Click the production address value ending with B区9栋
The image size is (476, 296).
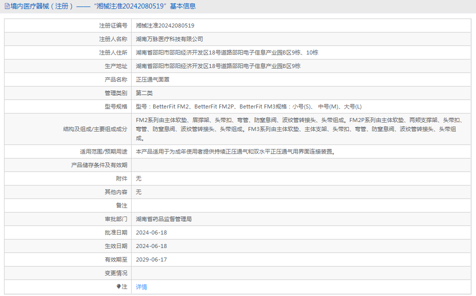(x=218, y=66)
